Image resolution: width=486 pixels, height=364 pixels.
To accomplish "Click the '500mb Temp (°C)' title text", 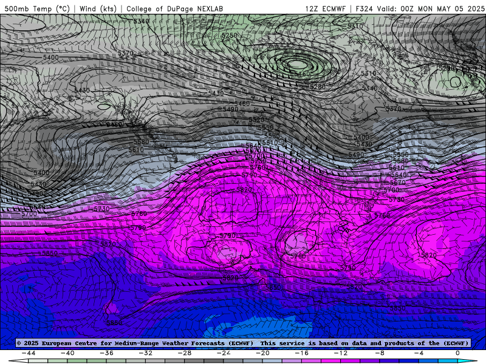I will point(37,8).
